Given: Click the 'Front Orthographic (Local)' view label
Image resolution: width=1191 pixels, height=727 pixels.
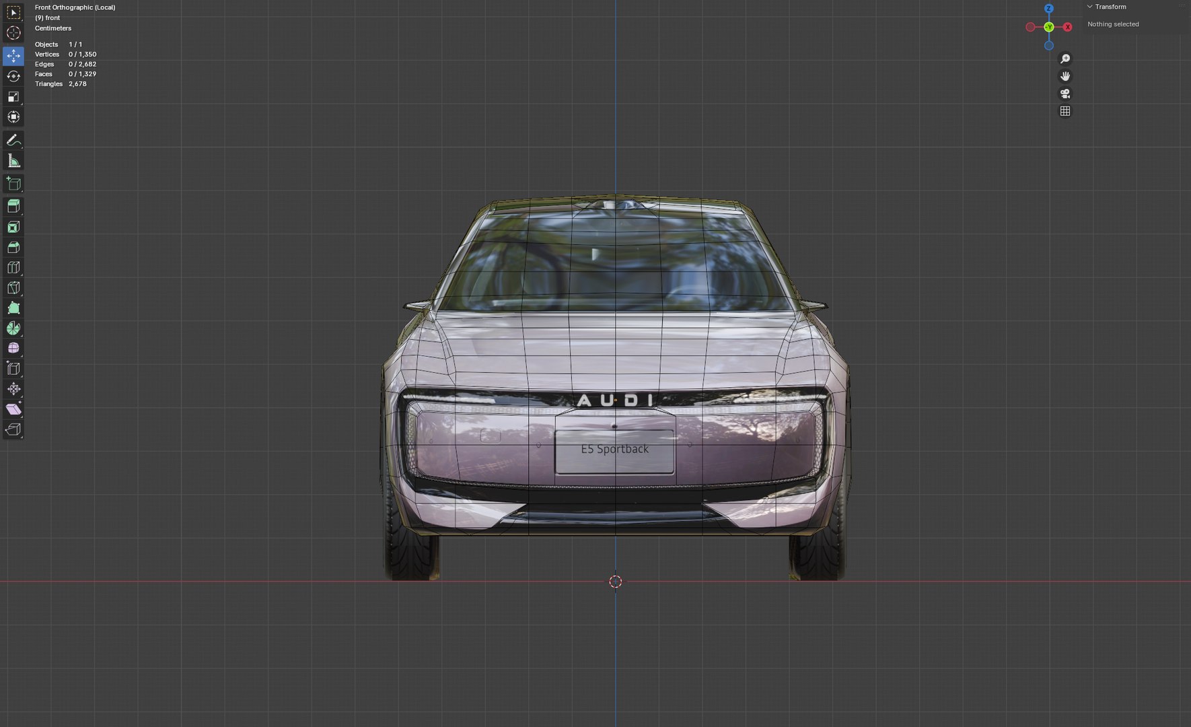Looking at the screenshot, I should (x=75, y=7).
